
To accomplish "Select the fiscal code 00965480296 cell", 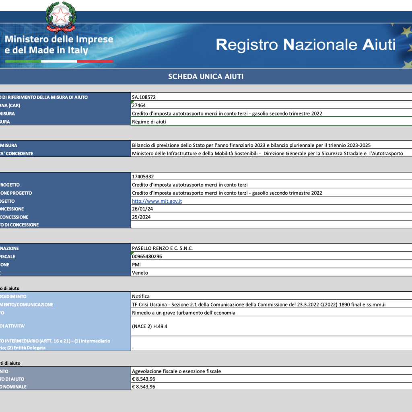I will coord(271,256).
